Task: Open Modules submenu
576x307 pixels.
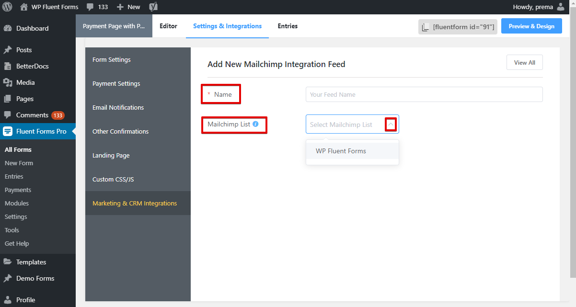Action: [x=17, y=204]
